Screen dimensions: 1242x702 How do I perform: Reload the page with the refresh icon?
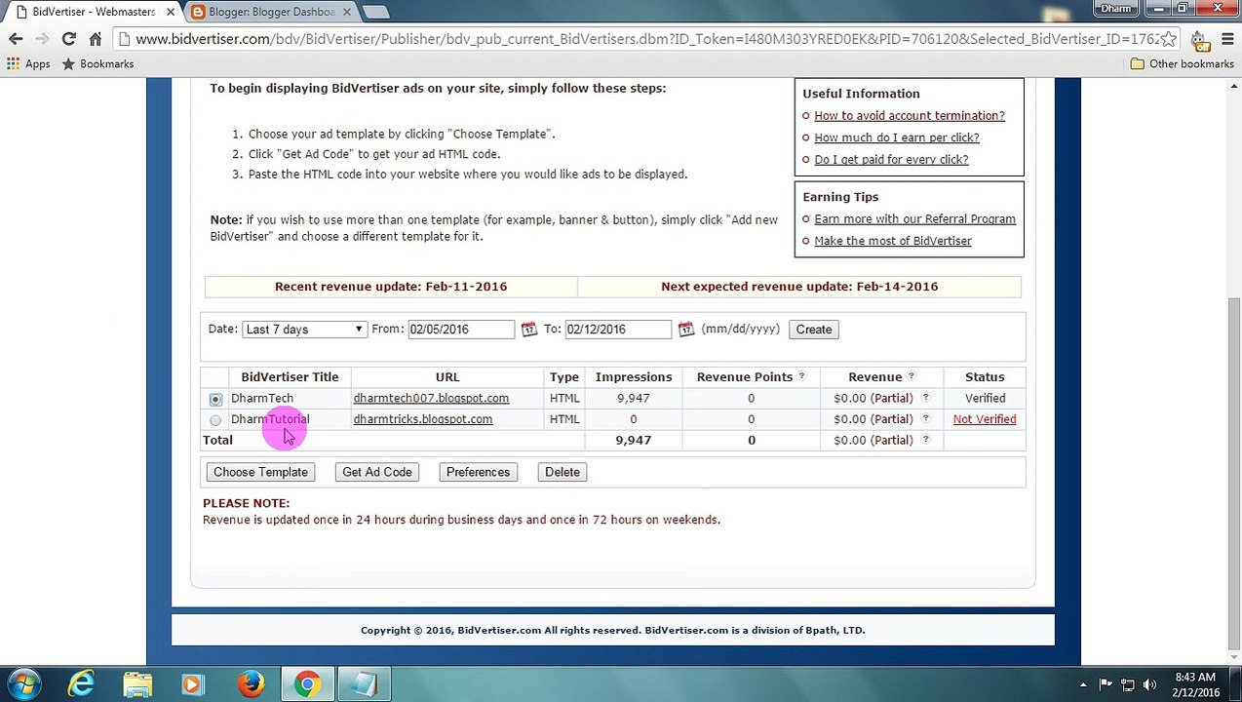coord(68,39)
